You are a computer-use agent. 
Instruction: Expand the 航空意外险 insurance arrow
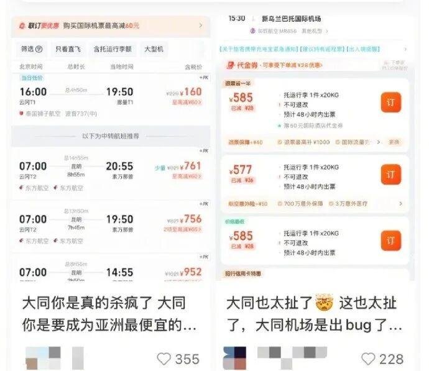[x=400, y=204]
